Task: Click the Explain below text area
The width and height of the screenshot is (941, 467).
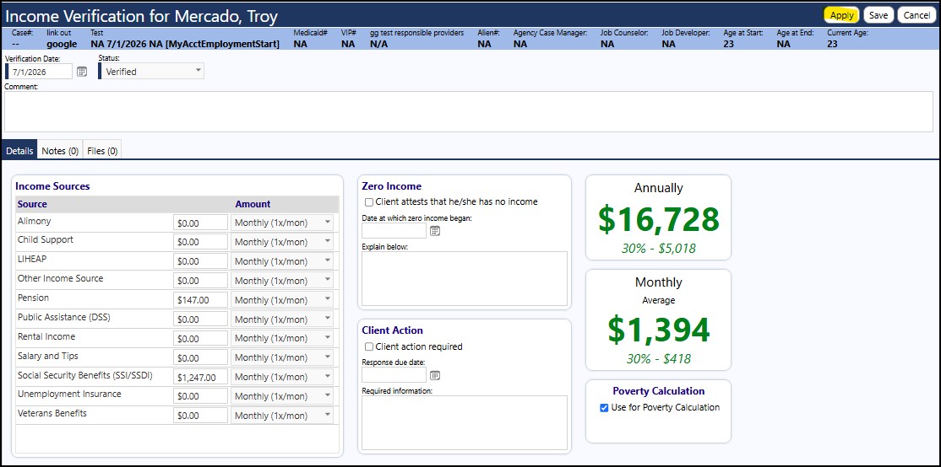Action: coord(465,278)
